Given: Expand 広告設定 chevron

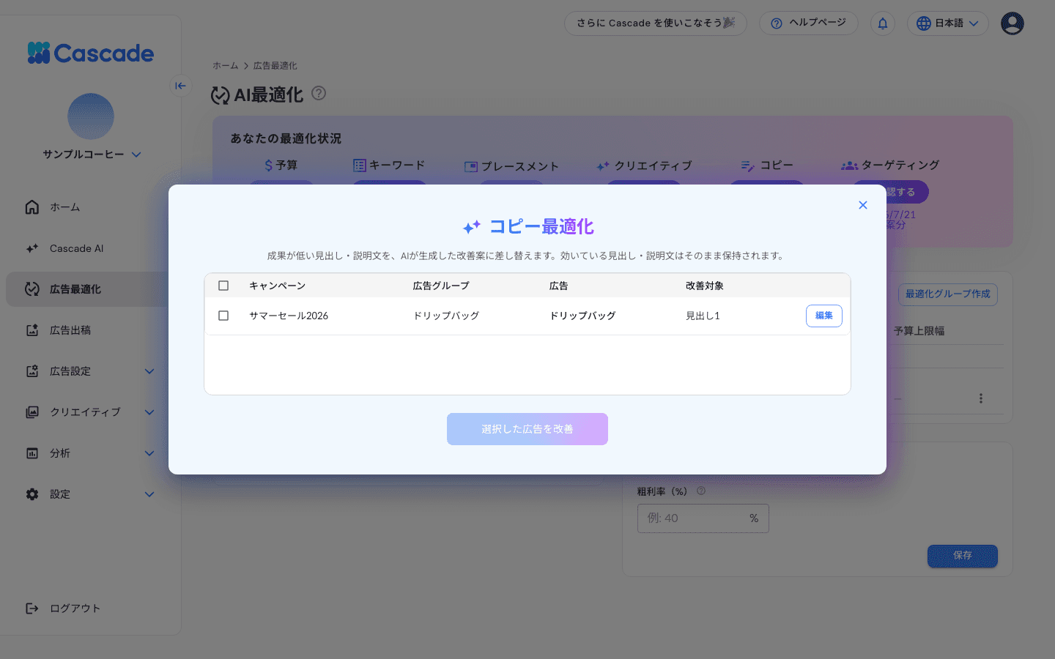Looking at the screenshot, I should 149,371.
